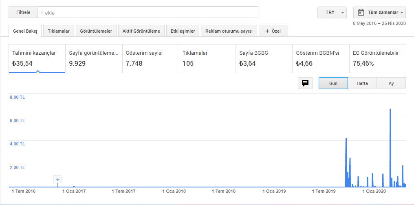Image resolution: width=414 pixels, height=205 pixels.
Task: Click the ₺3,64 Sayfa BGBG value
Action: pyautogui.click(x=247, y=63)
